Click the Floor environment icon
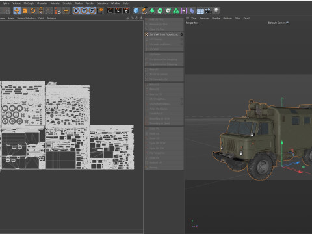312x234 pixels. coord(200,11)
